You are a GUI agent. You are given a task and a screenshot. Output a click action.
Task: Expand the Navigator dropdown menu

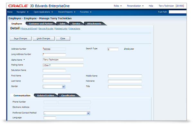click(22, 12)
